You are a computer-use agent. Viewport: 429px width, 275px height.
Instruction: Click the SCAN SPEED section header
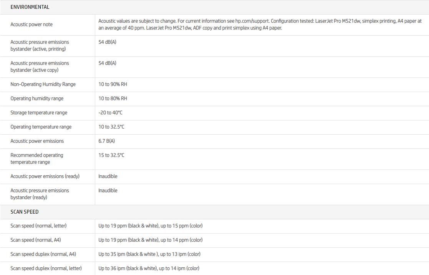point(25,212)
